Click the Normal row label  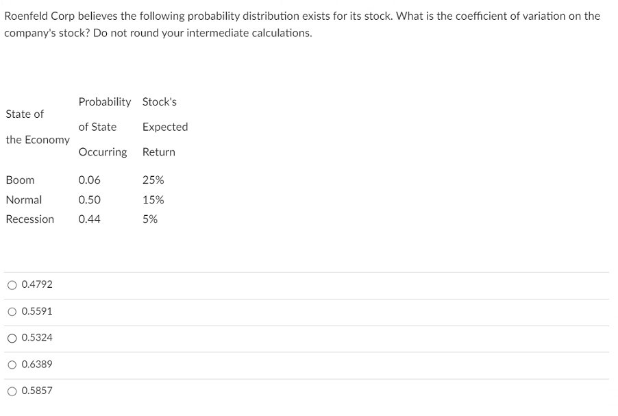coord(24,199)
